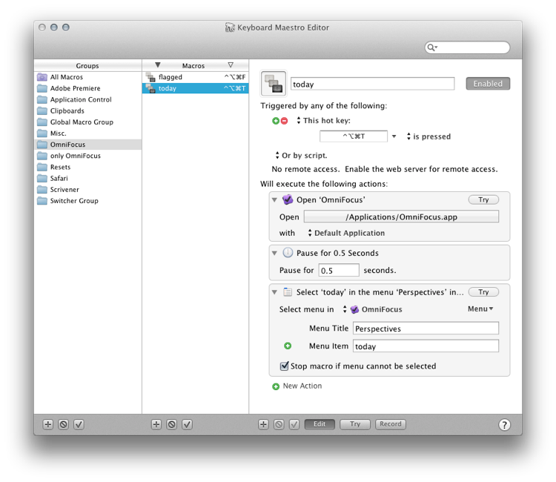Add a new macro with plus button
The image size is (556, 482).
pyautogui.click(x=156, y=424)
